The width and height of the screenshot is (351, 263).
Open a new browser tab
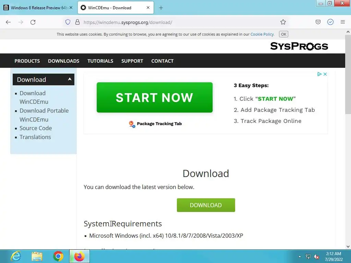(x=161, y=8)
